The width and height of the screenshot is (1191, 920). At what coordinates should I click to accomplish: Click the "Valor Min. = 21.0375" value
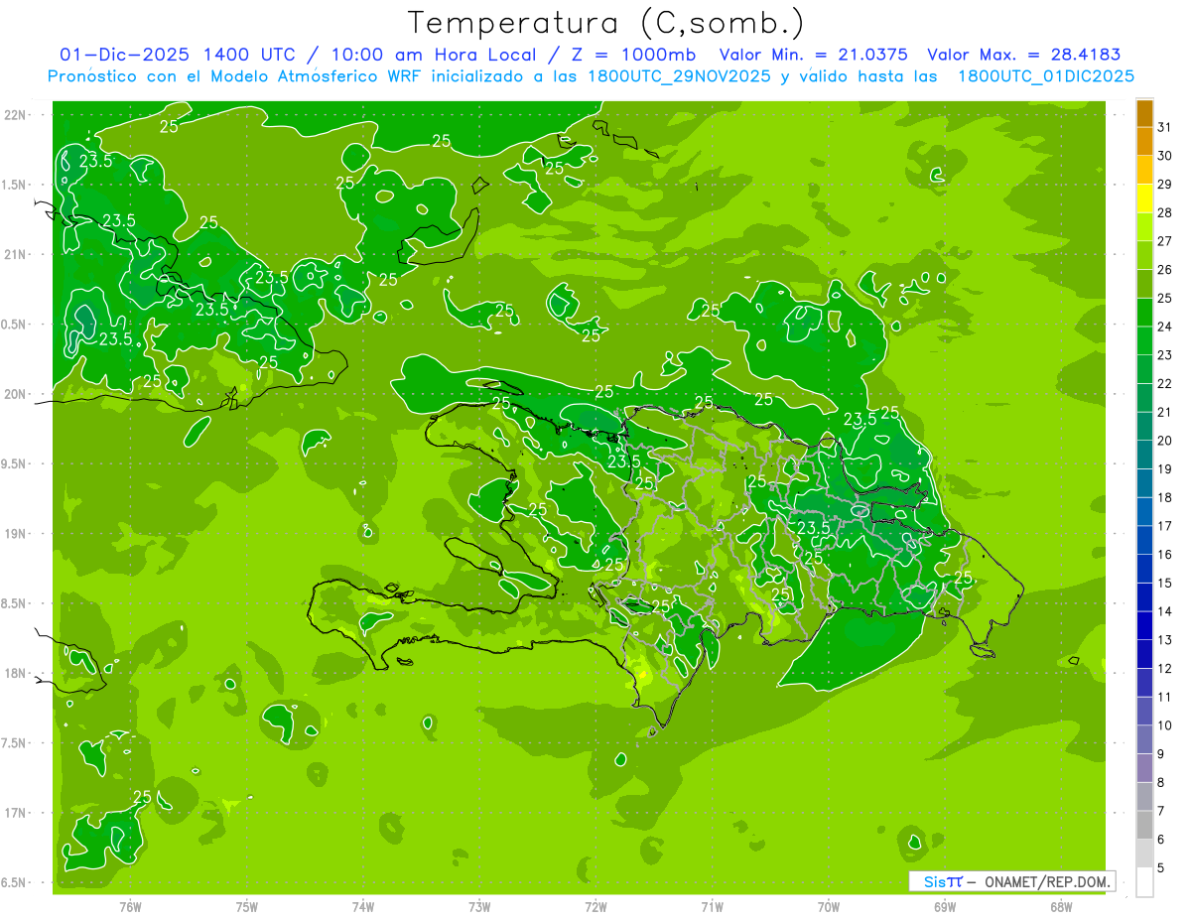pyautogui.click(x=813, y=55)
